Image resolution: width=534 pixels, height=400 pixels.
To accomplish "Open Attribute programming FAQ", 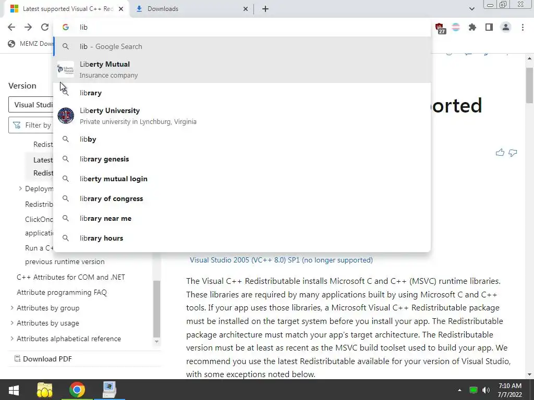I will (x=62, y=293).
